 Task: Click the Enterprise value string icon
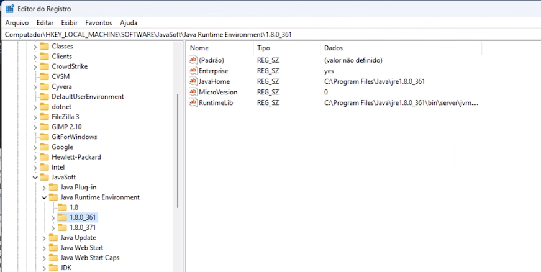(x=193, y=71)
